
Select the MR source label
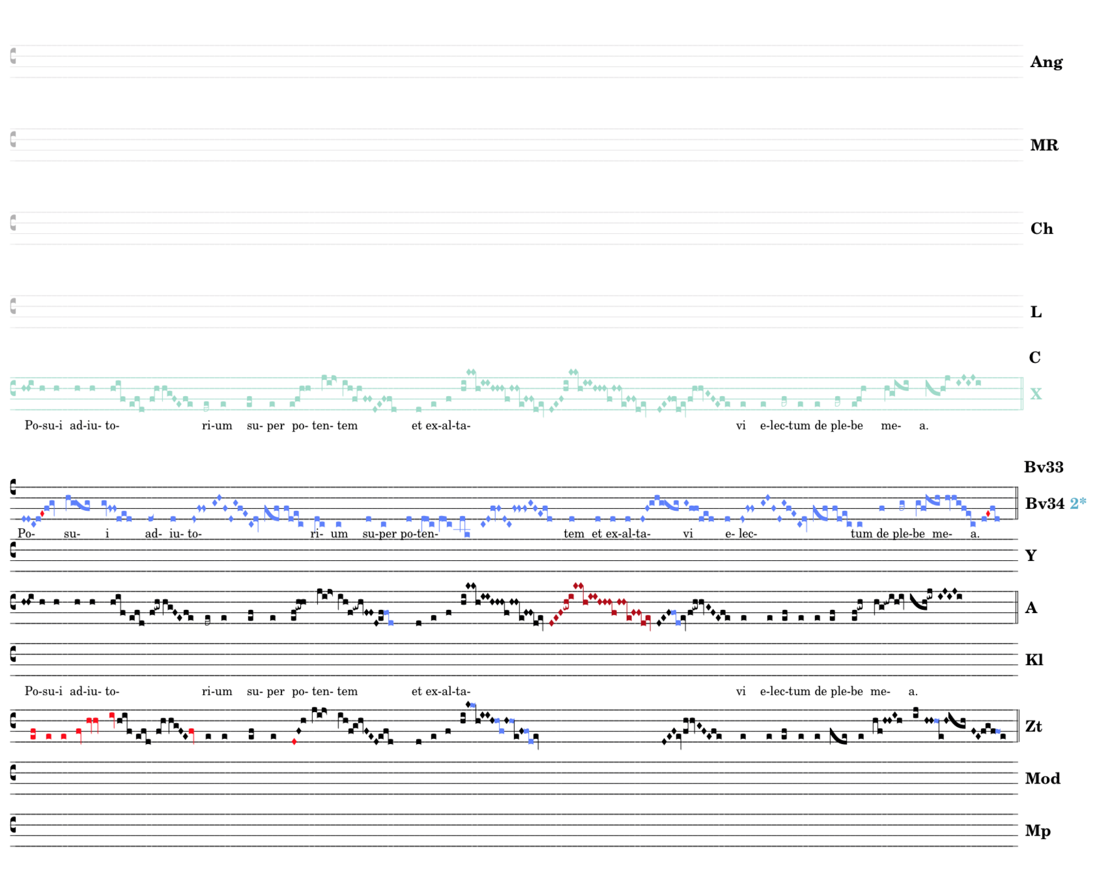pos(1044,145)
